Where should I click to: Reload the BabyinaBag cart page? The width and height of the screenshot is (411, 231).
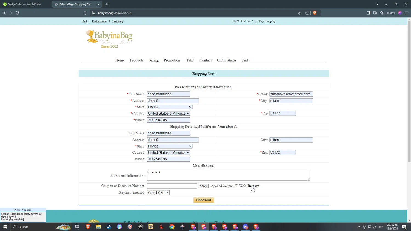[18, 13]
